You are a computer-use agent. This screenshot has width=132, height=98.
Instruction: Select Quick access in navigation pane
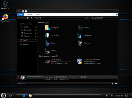click(27, 24)
